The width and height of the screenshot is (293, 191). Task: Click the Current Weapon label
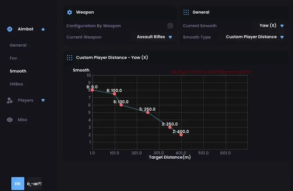(84, 37)
